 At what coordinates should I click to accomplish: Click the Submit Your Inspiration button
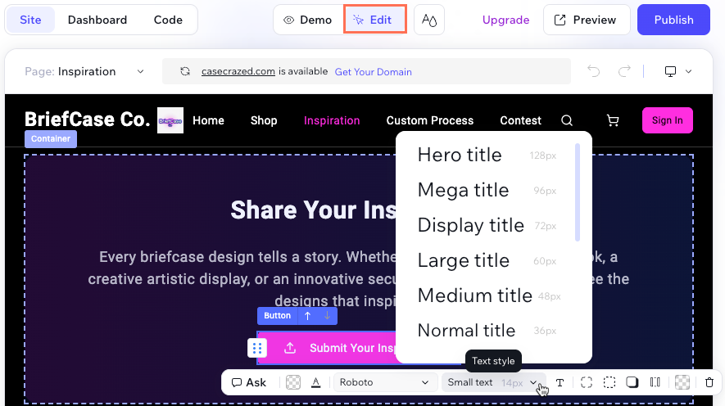tap(327, 348)
